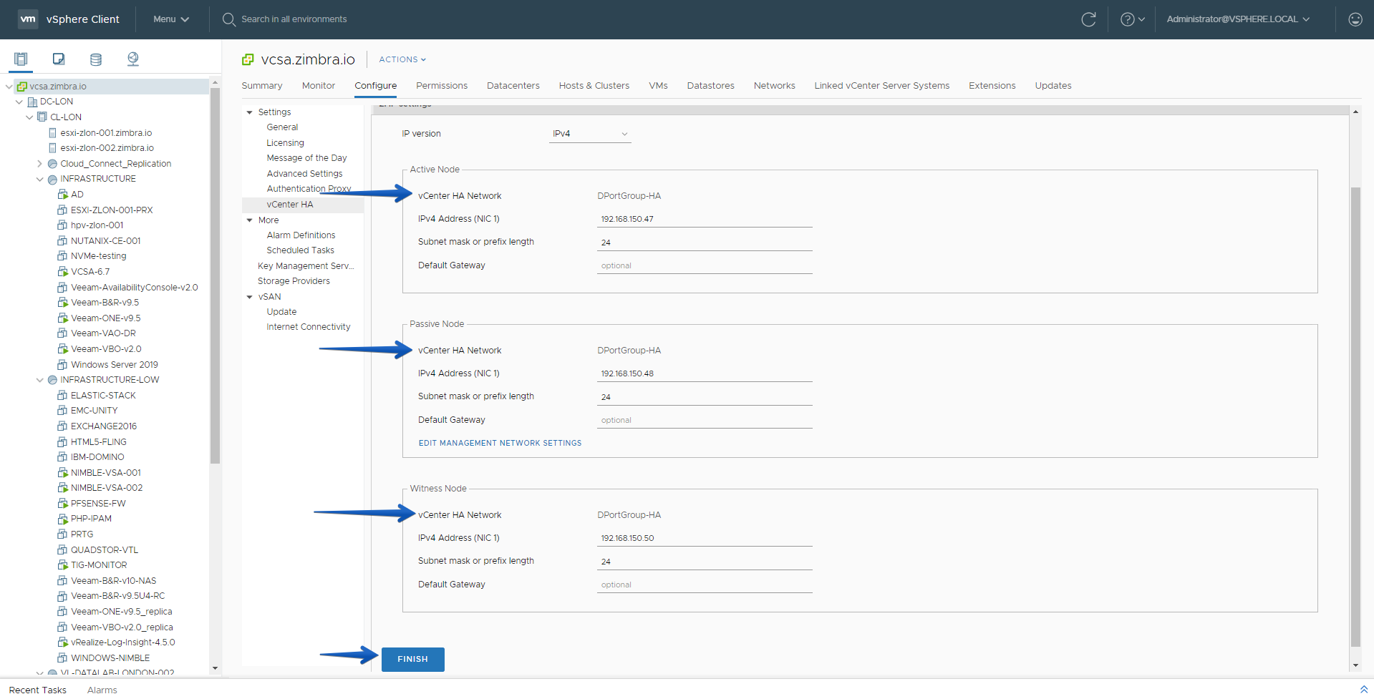1374x699 pixels.
Task: Expand the Cloud_Connect_Replication node
Action: coord(40,164)
